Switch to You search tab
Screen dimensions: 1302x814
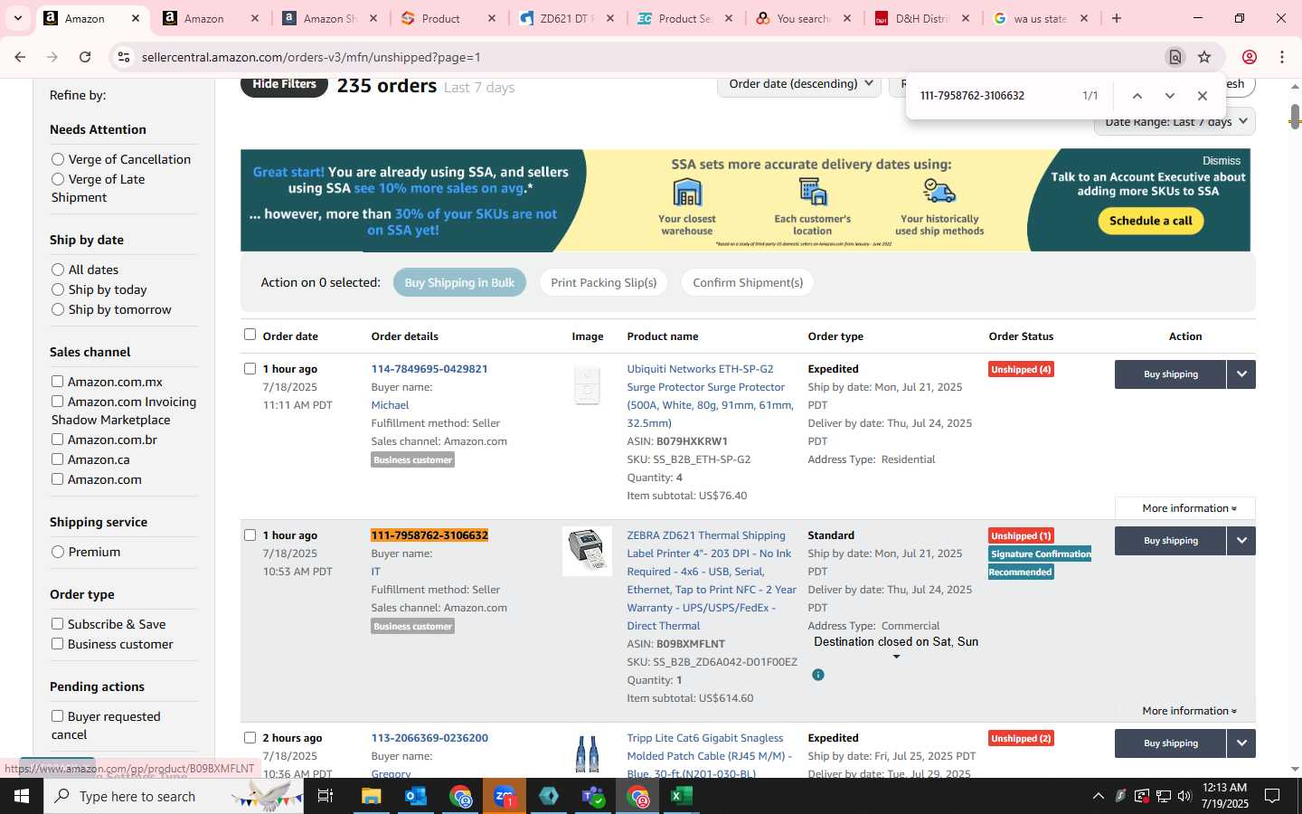coord(802,18)
